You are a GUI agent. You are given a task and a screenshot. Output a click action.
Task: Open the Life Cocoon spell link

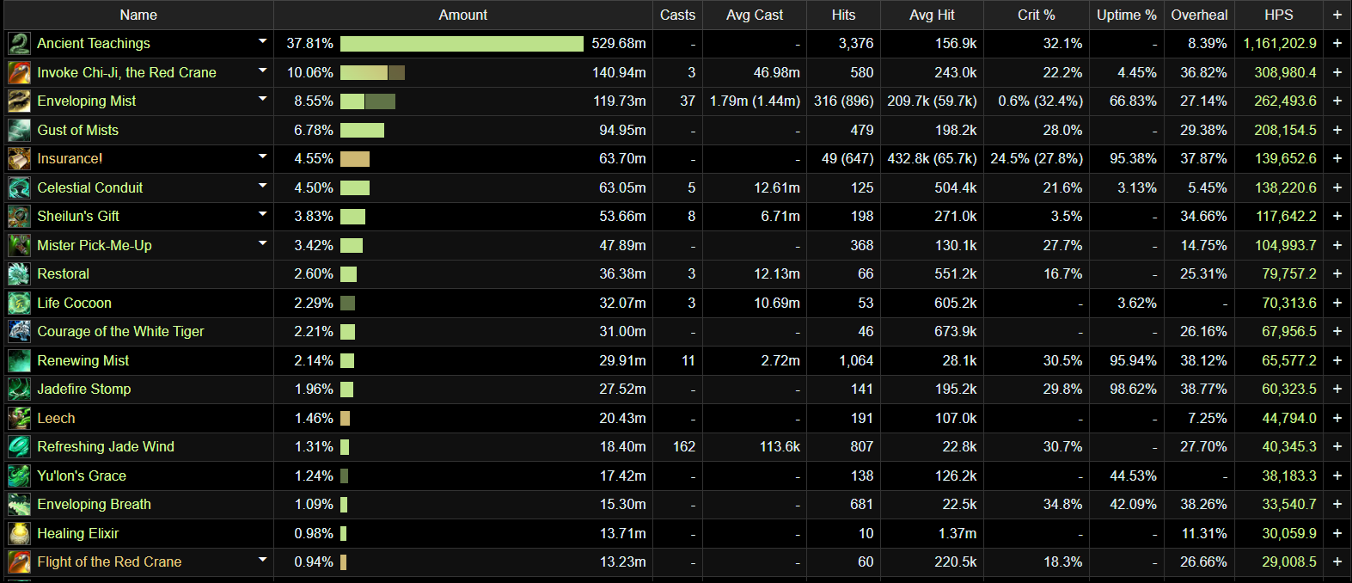coord(75,303)
